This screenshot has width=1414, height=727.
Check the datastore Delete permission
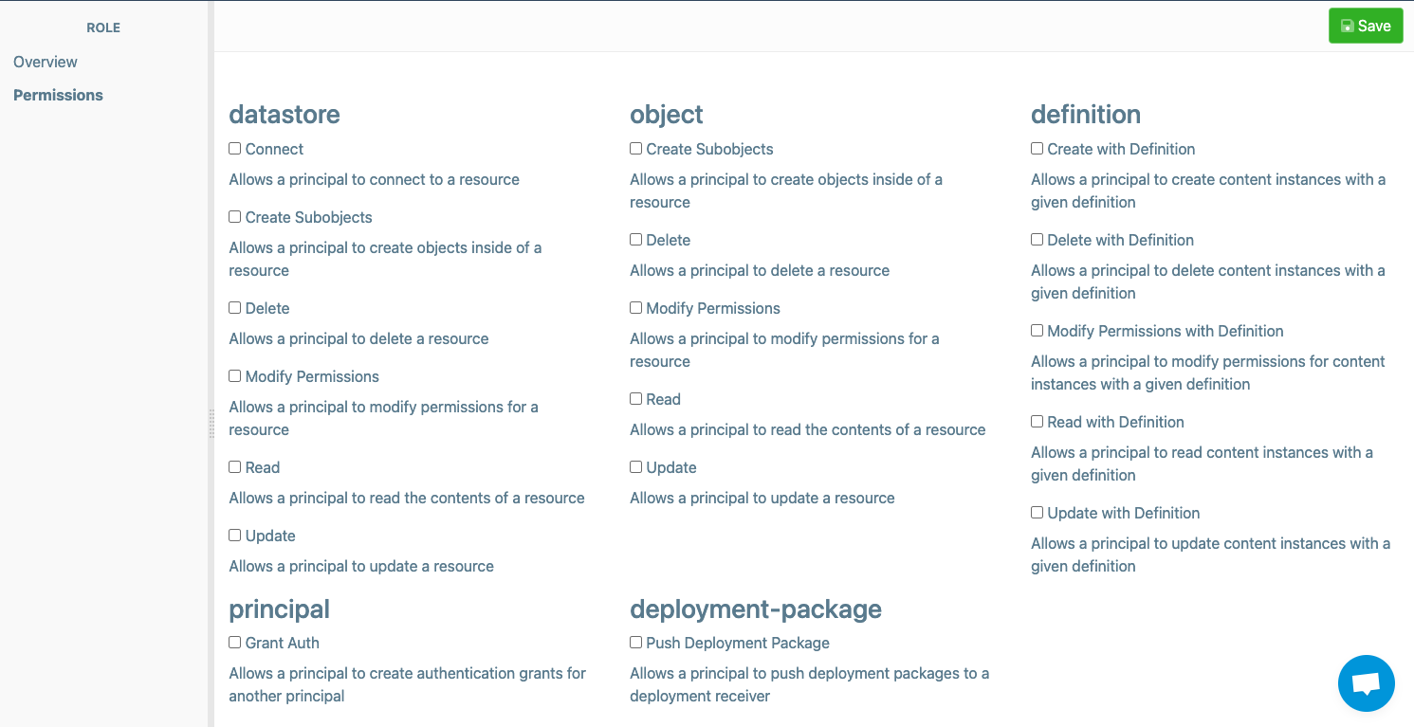point(234,308)
